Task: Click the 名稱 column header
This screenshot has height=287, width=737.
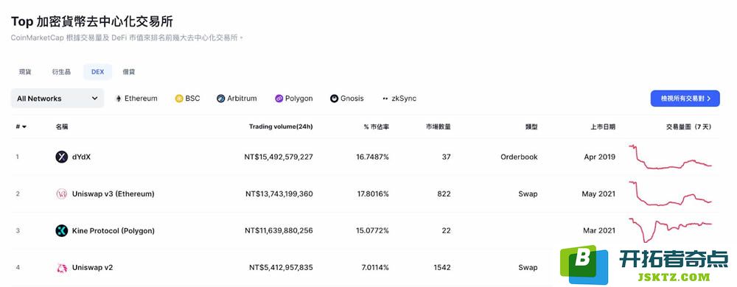Action: 62,127
